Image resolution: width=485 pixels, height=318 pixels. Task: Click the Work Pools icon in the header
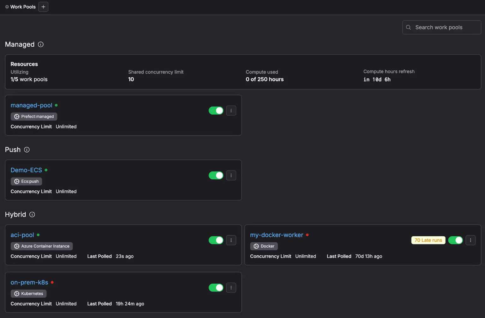click(7, 7)
